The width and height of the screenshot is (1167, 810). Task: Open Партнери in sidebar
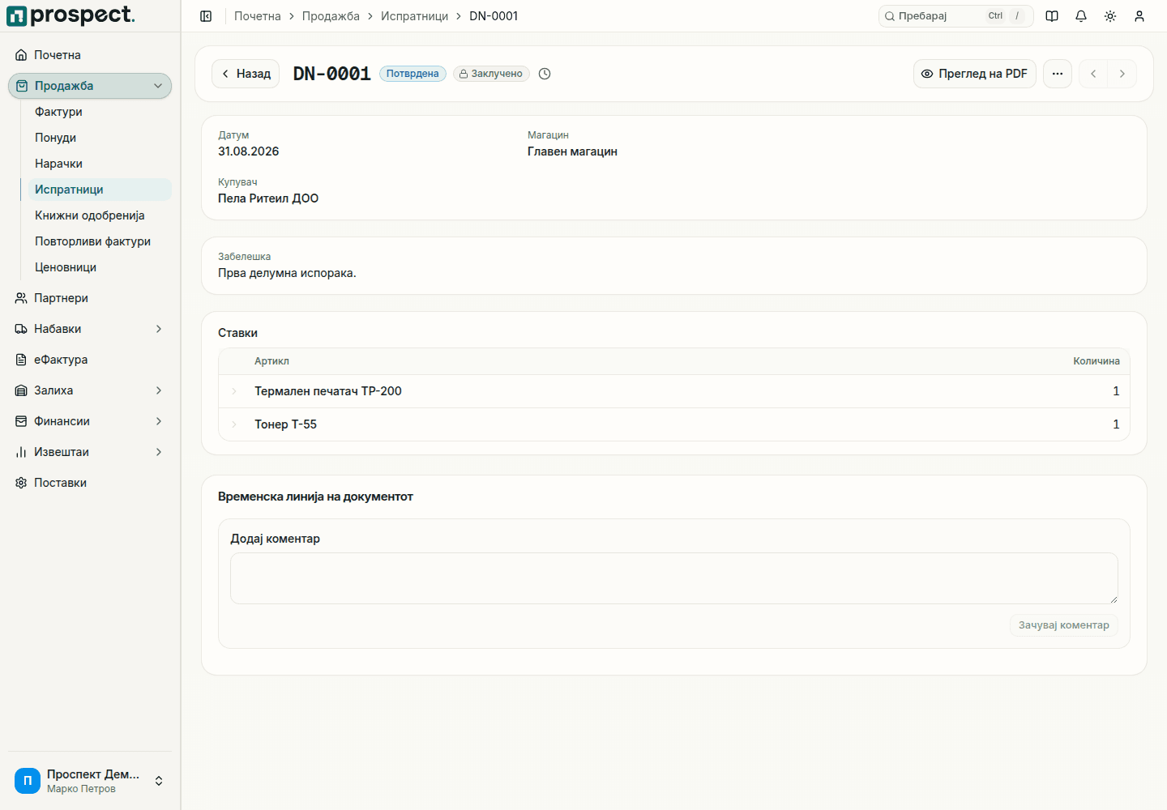point(90,298)
